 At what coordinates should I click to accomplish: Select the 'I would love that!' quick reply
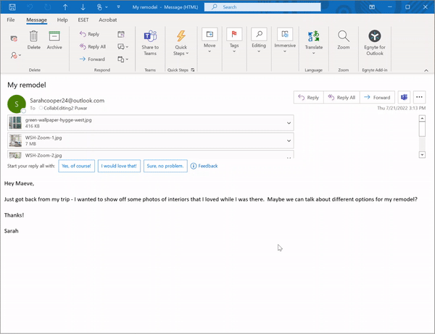[x=118, y=166]
